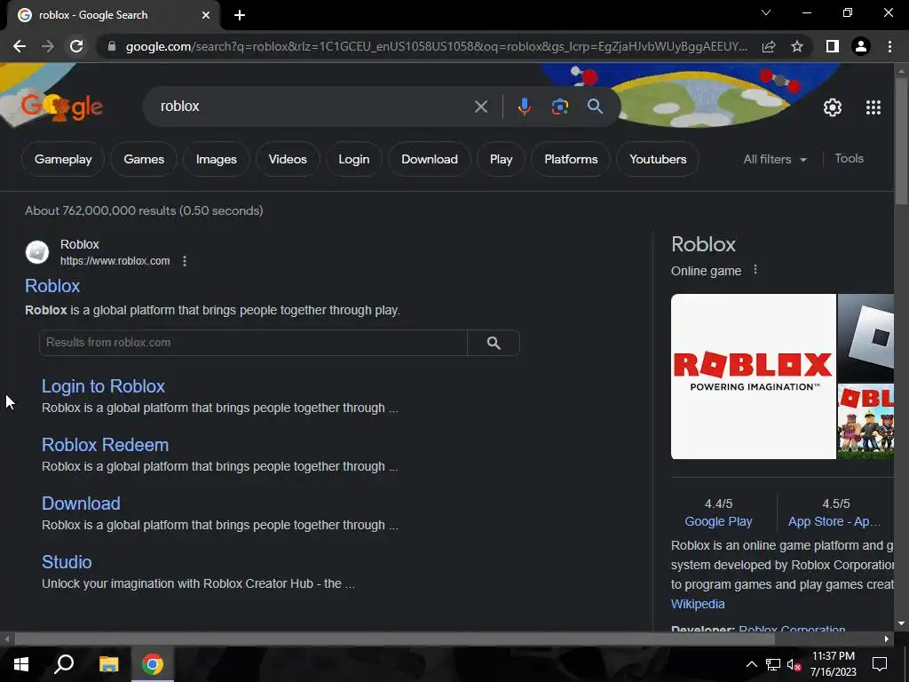Open the App Store rating link
This screenshot has width=909, height=682.
(834, 521)
